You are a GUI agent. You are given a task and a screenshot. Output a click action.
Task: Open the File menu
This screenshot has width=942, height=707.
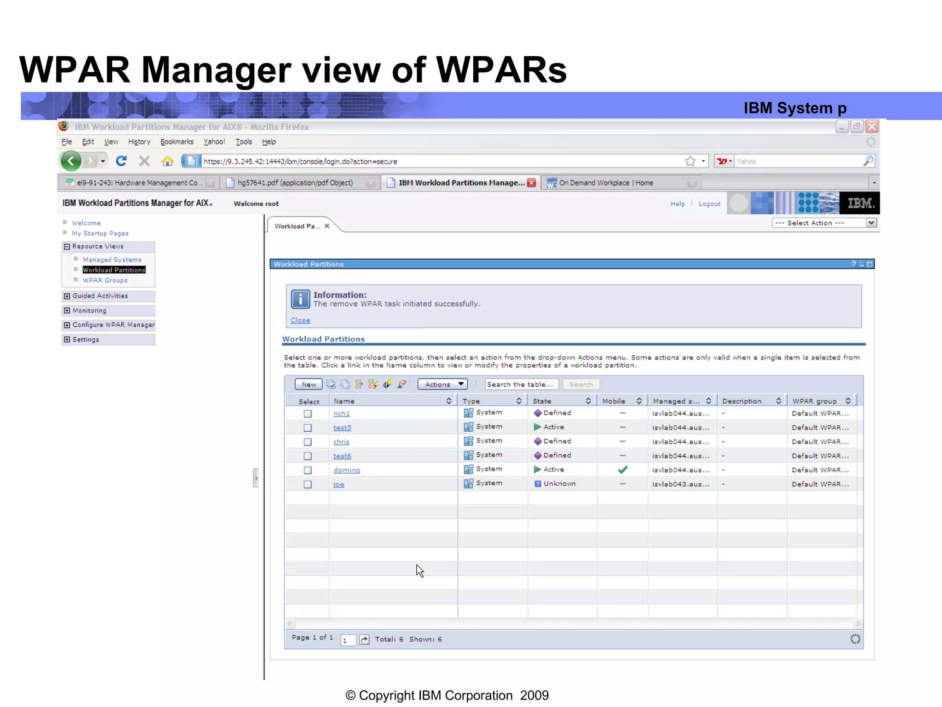tap(67, 142)
